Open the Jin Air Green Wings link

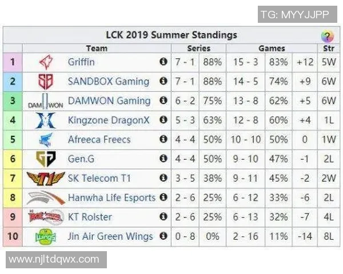coord(110,236)
